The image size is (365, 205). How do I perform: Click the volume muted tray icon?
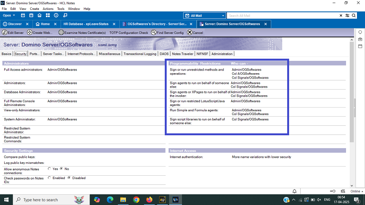point(319,200)
